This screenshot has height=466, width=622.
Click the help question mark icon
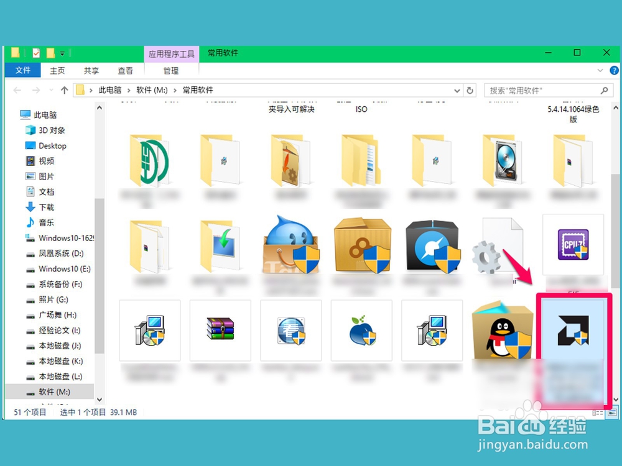point(614,71)
